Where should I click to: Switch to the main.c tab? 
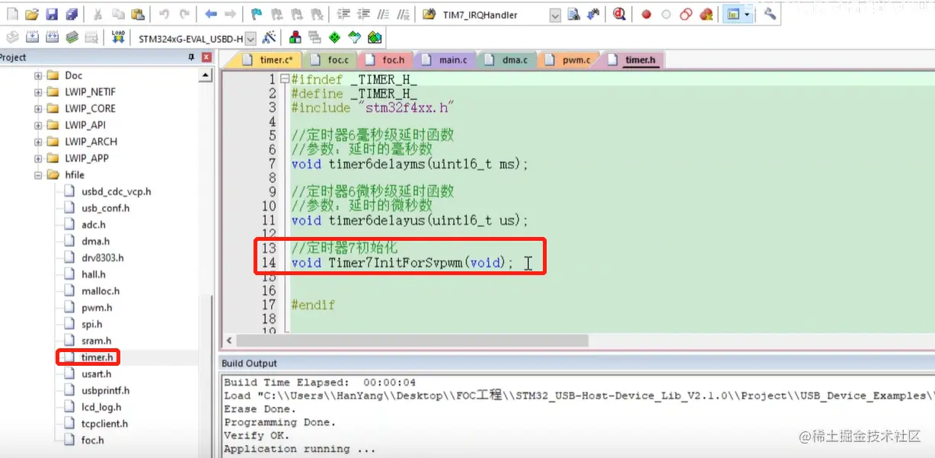click(447, 59)
